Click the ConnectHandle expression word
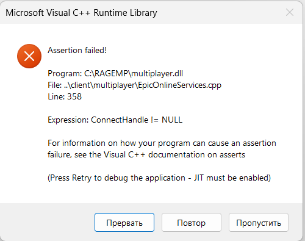Viewport: 305px width, 241px height. [120, 120]
